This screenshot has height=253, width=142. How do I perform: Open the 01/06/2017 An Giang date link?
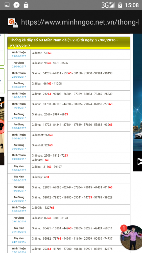point(19,87)
